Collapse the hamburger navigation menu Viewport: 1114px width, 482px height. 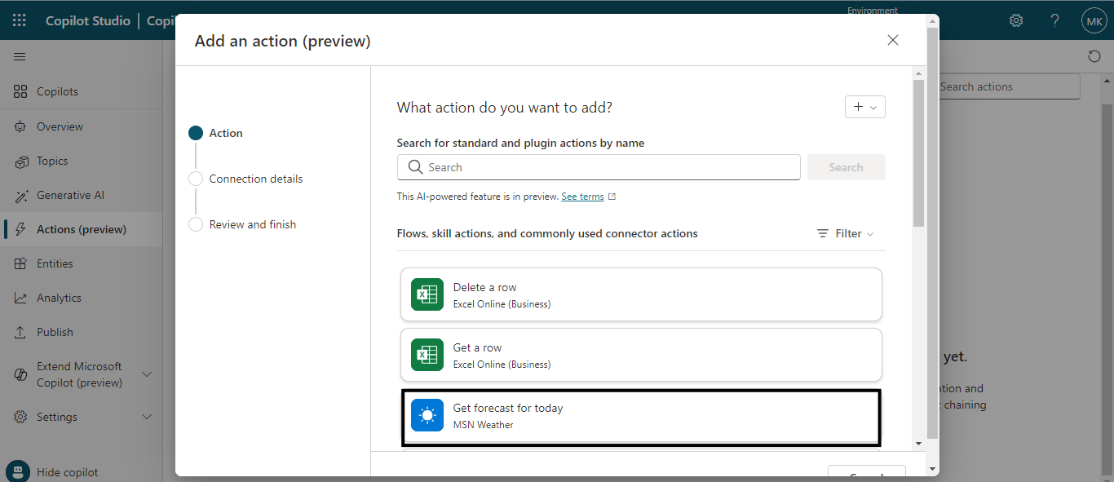point(20,56)
